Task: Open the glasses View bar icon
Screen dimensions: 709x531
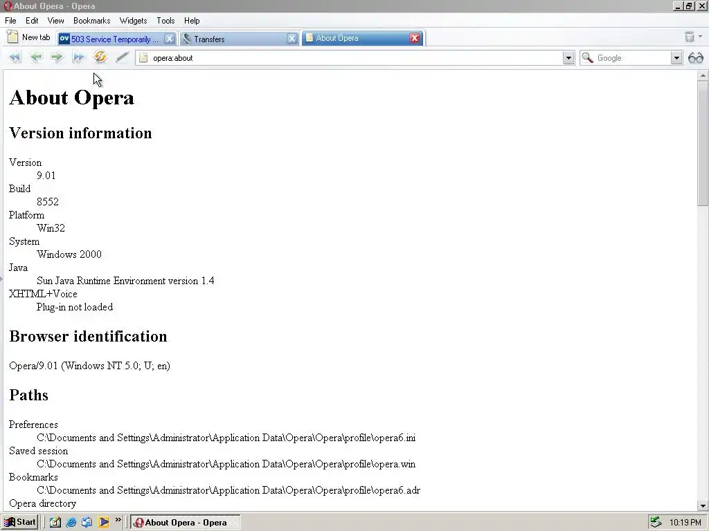Action: point(696,58)
